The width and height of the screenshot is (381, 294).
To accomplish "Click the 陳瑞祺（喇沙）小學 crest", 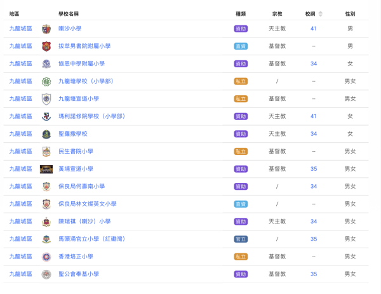I will (x=46, y=222).
